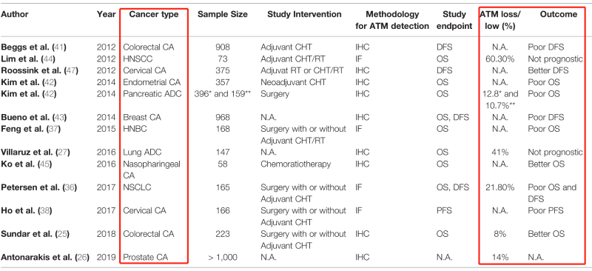Open citation 44 beside Lim et al.

click(x=50, y=59)
